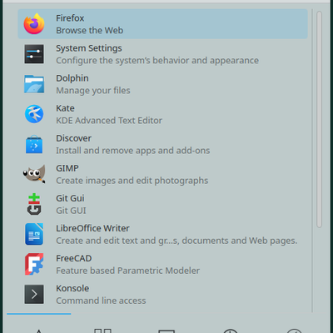Launch the LibreOffice Writer document icon
This screenshot has height=333, width=333.
34,234
